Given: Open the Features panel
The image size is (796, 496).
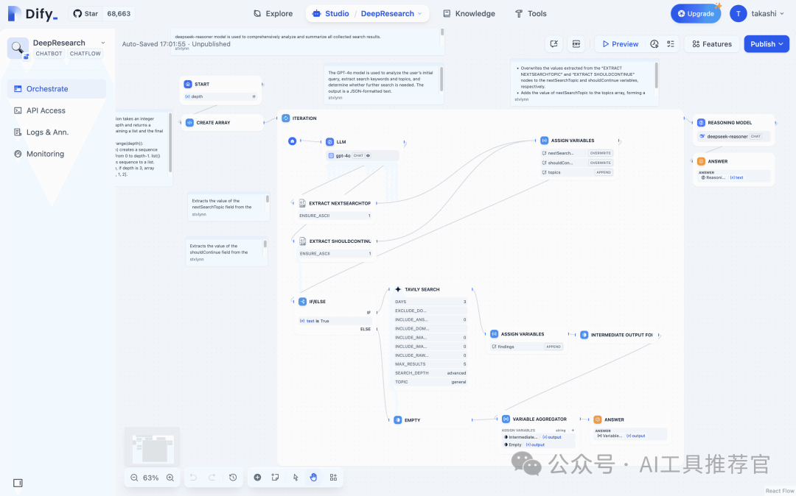Looking at the screenshot, I should (712, 44).
